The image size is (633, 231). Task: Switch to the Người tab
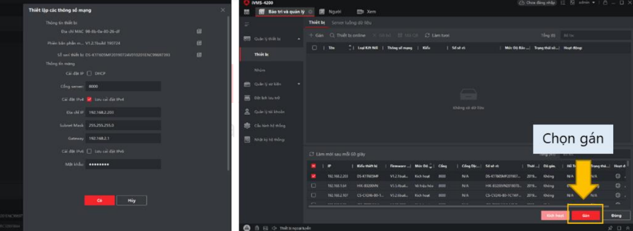tap(335, 11)
